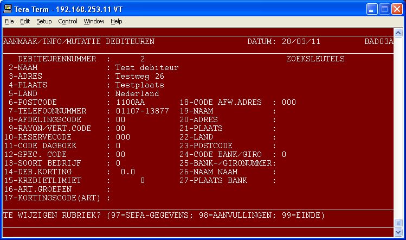Click the scrollbar up arrow

click(x=399, y=32)
